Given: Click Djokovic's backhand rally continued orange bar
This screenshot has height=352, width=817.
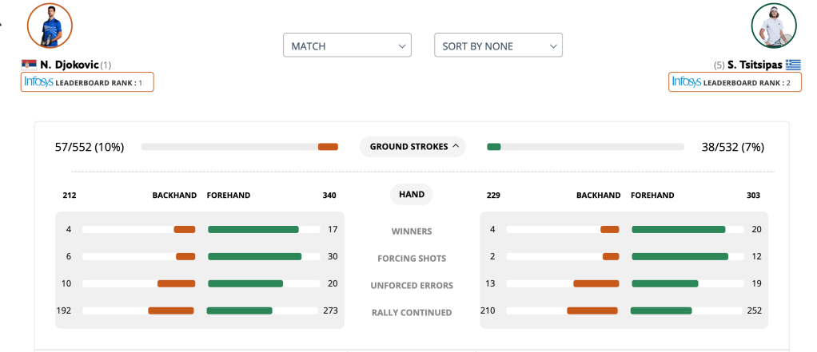Looking at the screenshot, I should tap(171, 310).
